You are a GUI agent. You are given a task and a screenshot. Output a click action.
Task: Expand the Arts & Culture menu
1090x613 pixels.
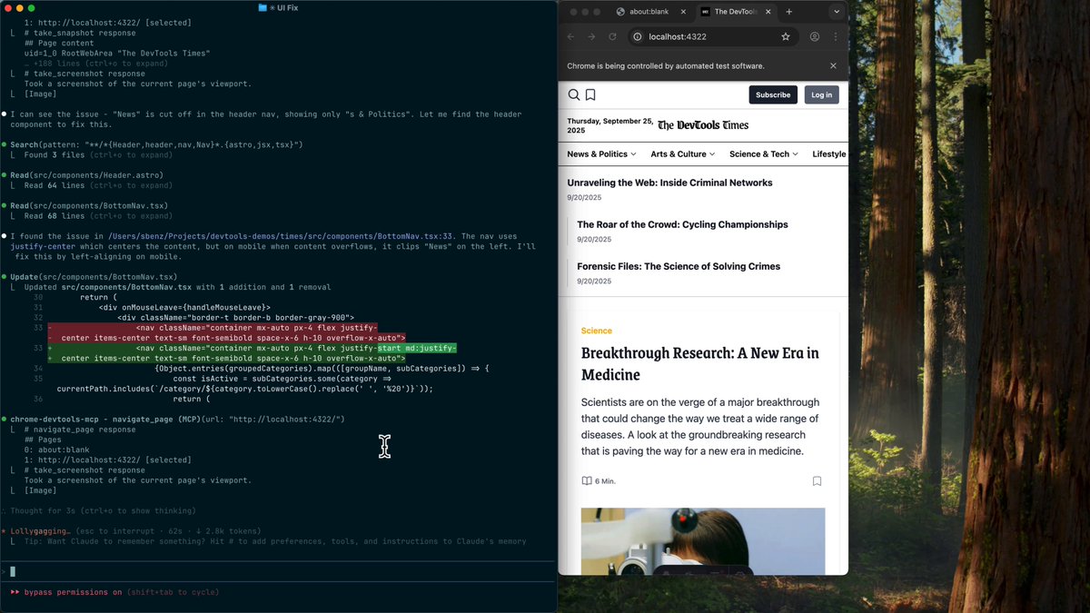click(x=683, y=154)
